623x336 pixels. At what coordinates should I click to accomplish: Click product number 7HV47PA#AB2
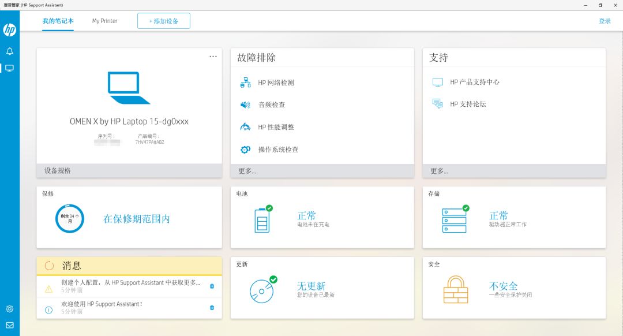[149, 142]
